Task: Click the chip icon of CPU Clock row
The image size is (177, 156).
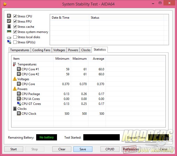Action: point(19,113)
